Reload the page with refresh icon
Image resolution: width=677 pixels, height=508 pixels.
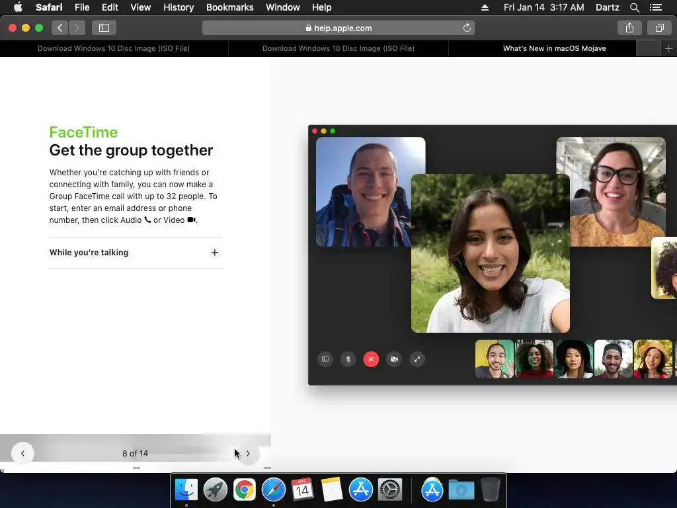(467, 28)
